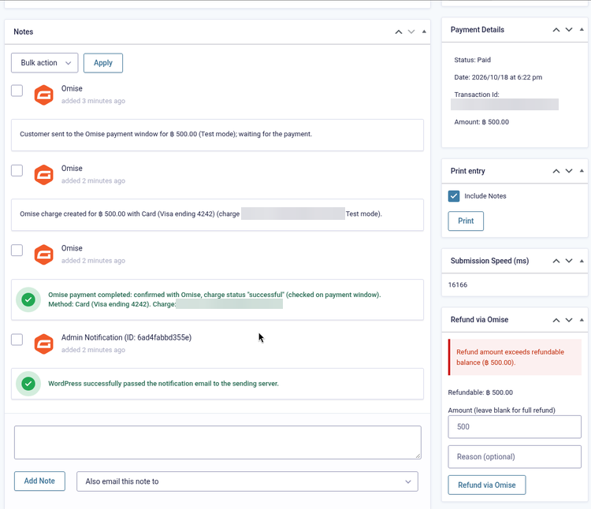Move Print entry panel down

[x=569, y=171]
